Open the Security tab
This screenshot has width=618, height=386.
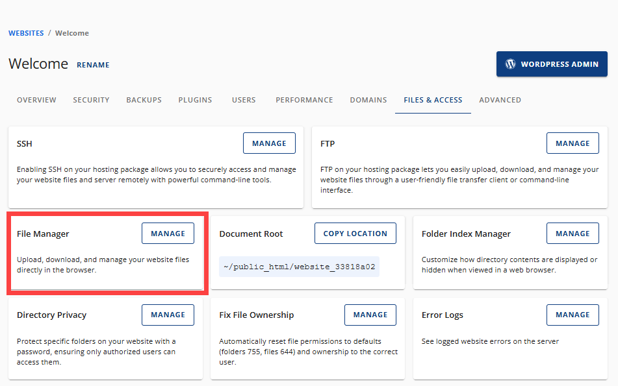pyautogui.click(x=91, y=100)
